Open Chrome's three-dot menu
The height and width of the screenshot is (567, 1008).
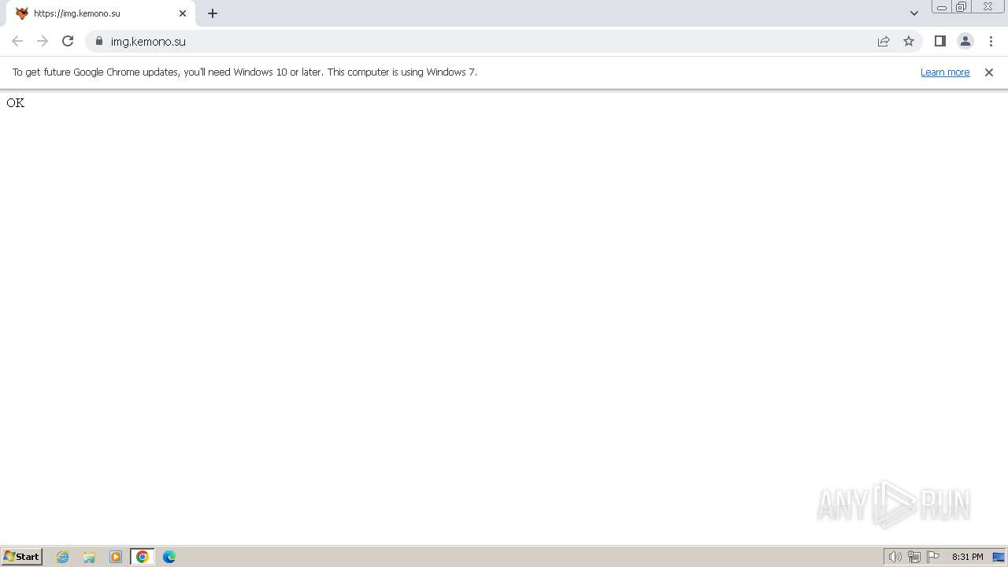coord(991,41)
